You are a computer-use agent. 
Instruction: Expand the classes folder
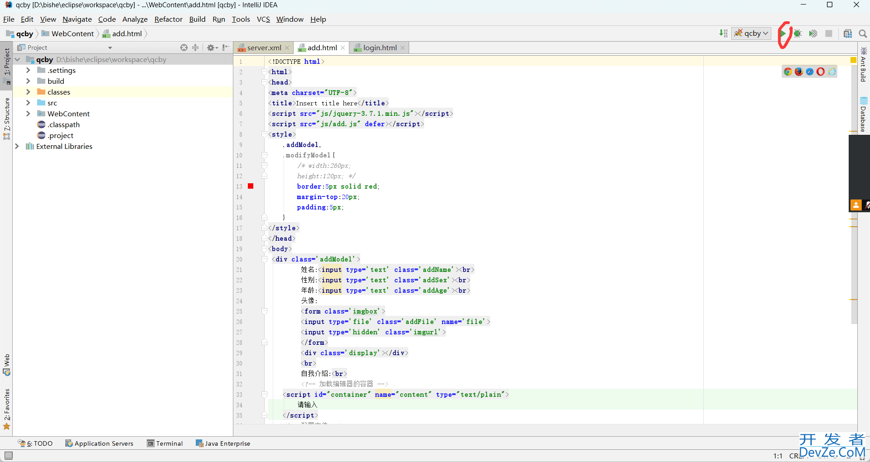tap(28, 92)
